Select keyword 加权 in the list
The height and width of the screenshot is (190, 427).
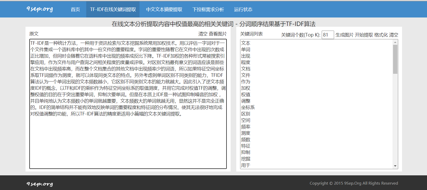(x=246, y=88)
